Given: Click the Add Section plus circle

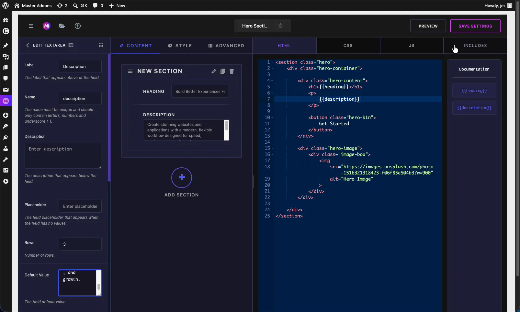Looking at the screenshot, I should click(182, 177).
